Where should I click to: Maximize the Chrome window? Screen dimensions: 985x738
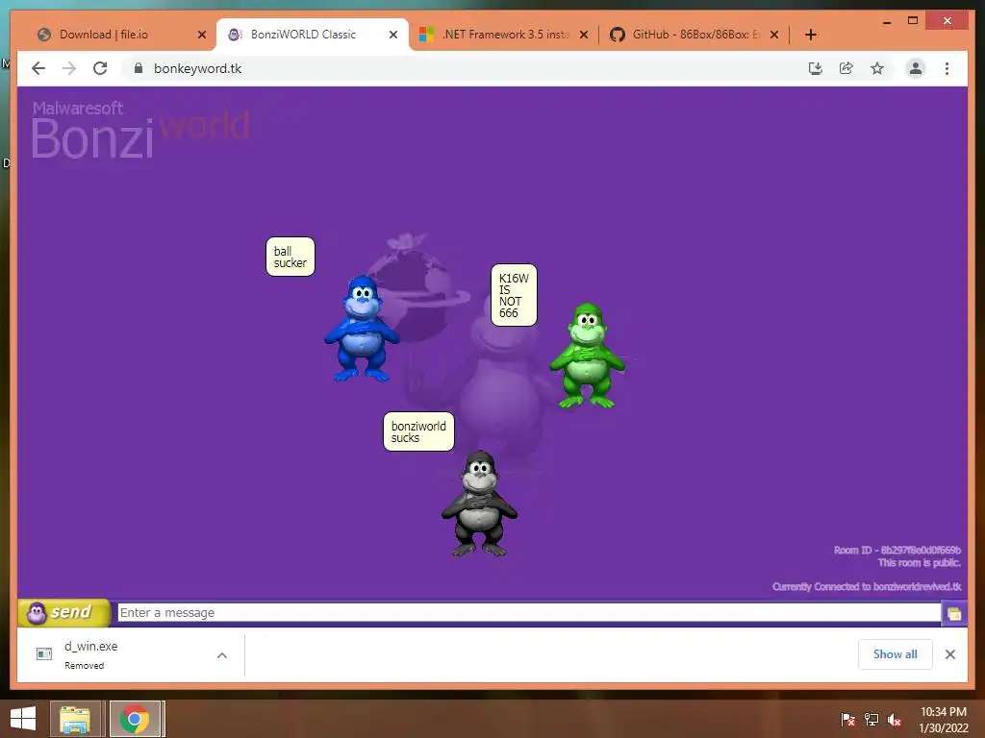(x=913, y=21)
